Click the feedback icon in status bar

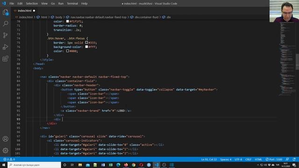tap(287, 159)
